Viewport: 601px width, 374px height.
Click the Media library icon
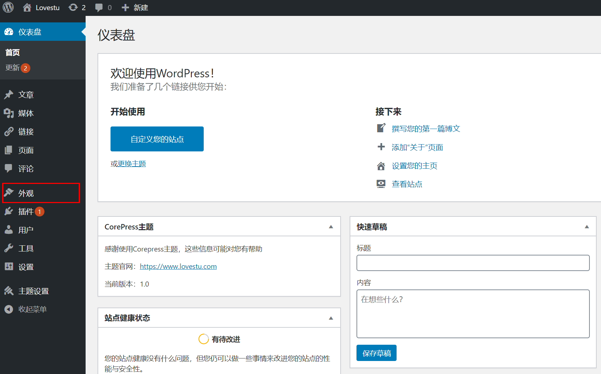tap(9, 113)
